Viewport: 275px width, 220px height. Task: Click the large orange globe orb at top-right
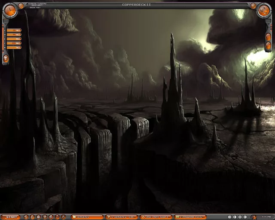[264, 10]
